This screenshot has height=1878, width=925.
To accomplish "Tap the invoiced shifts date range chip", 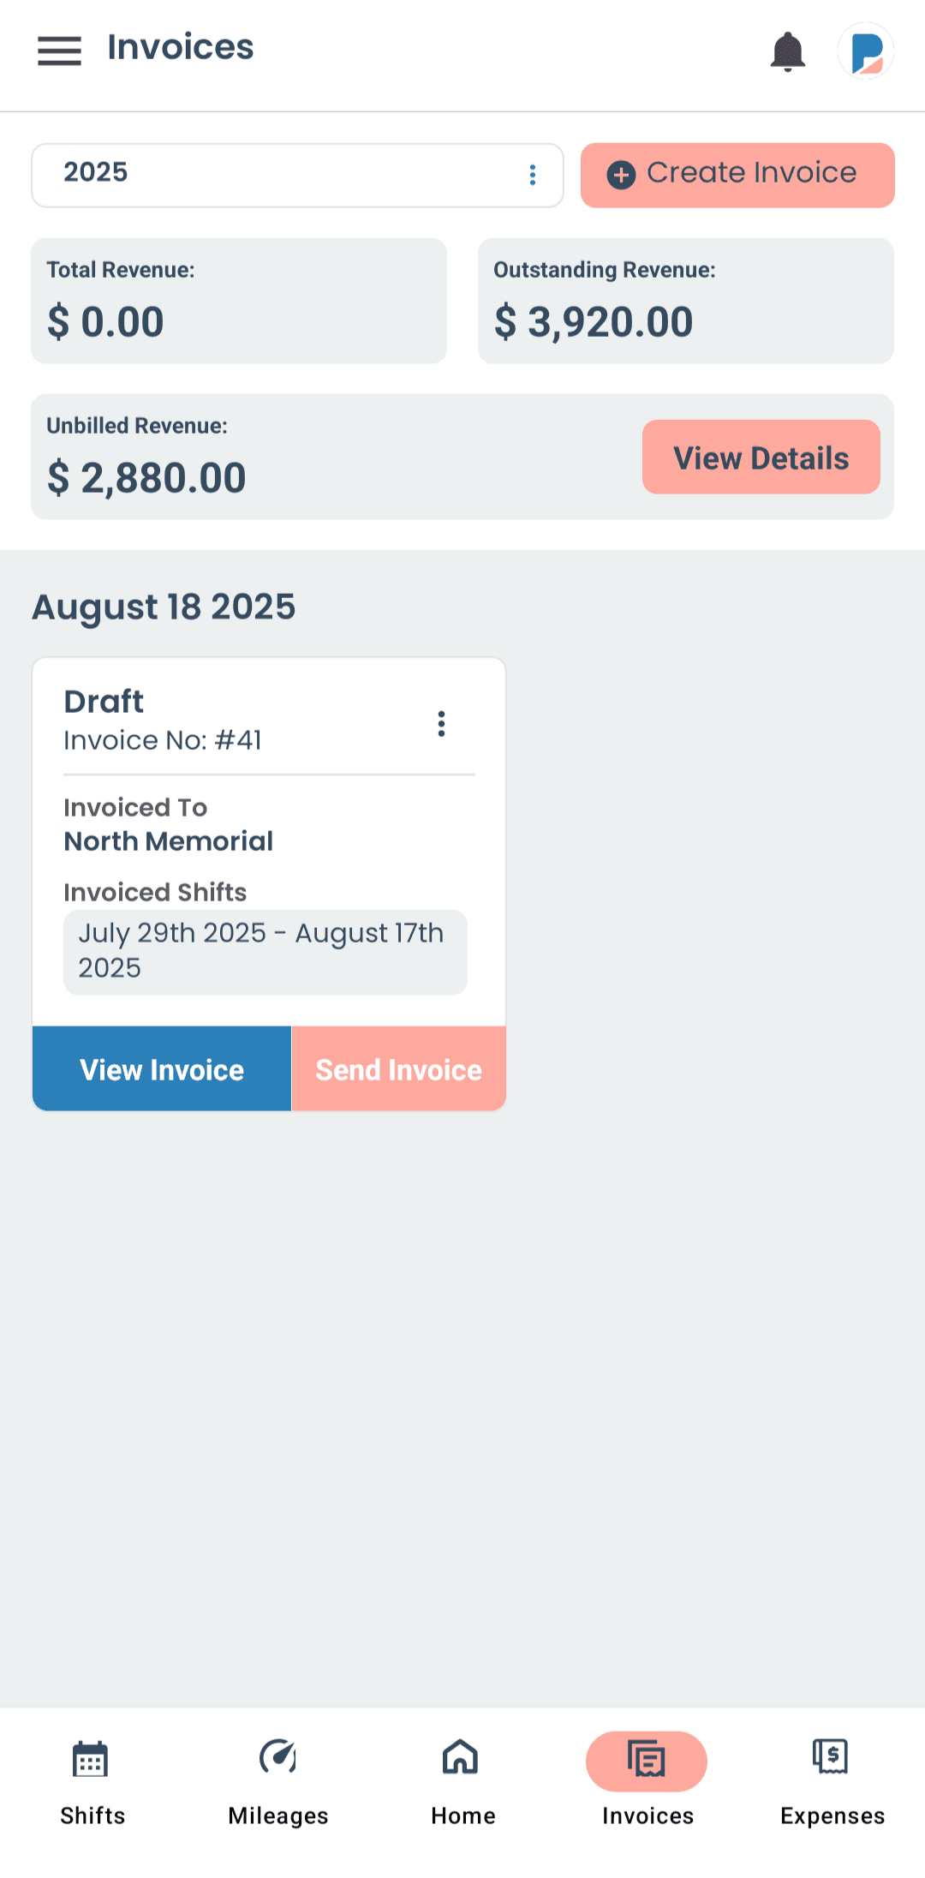I will click(x=265, y=951).
